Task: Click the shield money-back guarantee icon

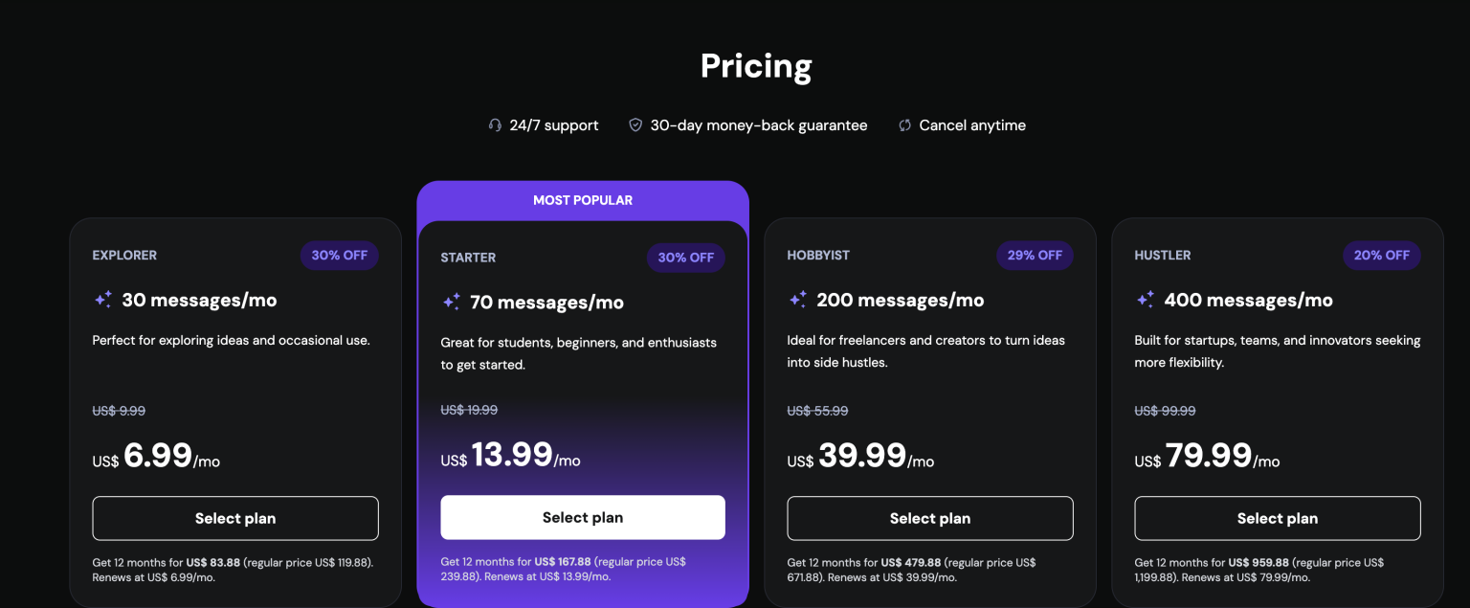Action: click(x=635, y=124)
